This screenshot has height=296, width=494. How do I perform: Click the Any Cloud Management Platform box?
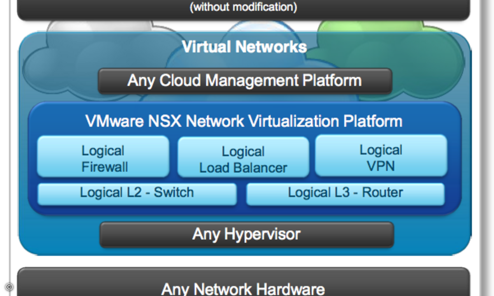click(x=245, y=81)
